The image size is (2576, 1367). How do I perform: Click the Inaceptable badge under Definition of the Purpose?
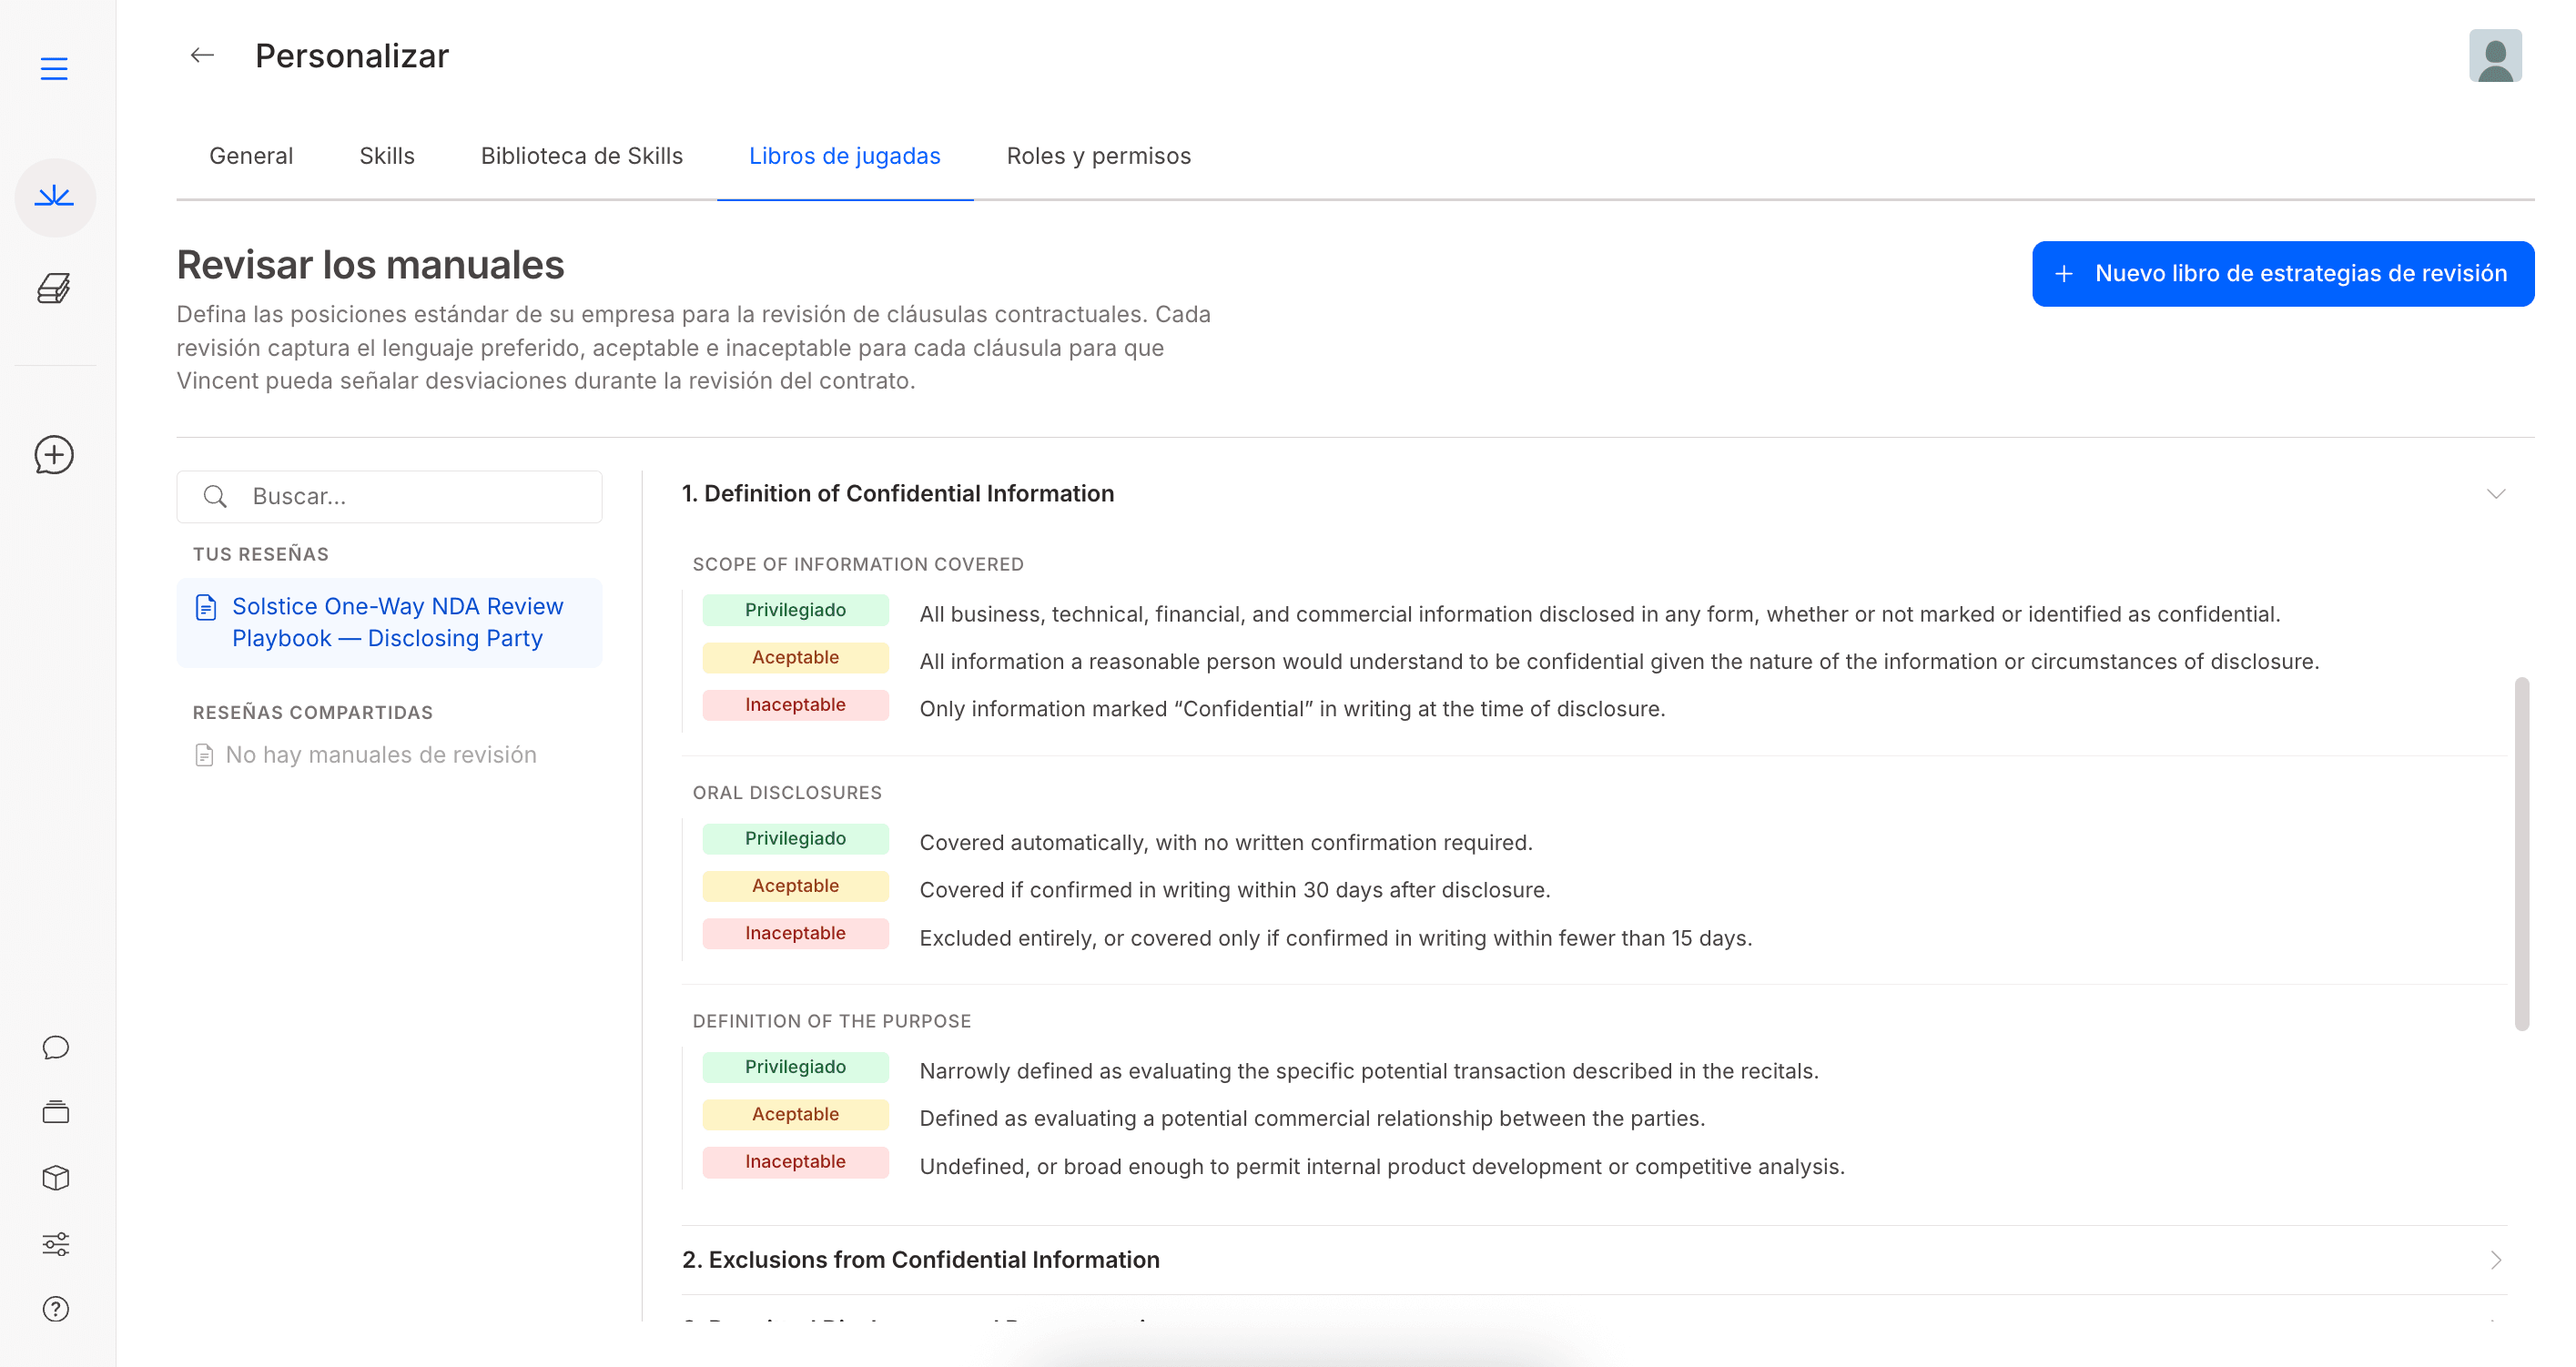(x=795, y=1162)
